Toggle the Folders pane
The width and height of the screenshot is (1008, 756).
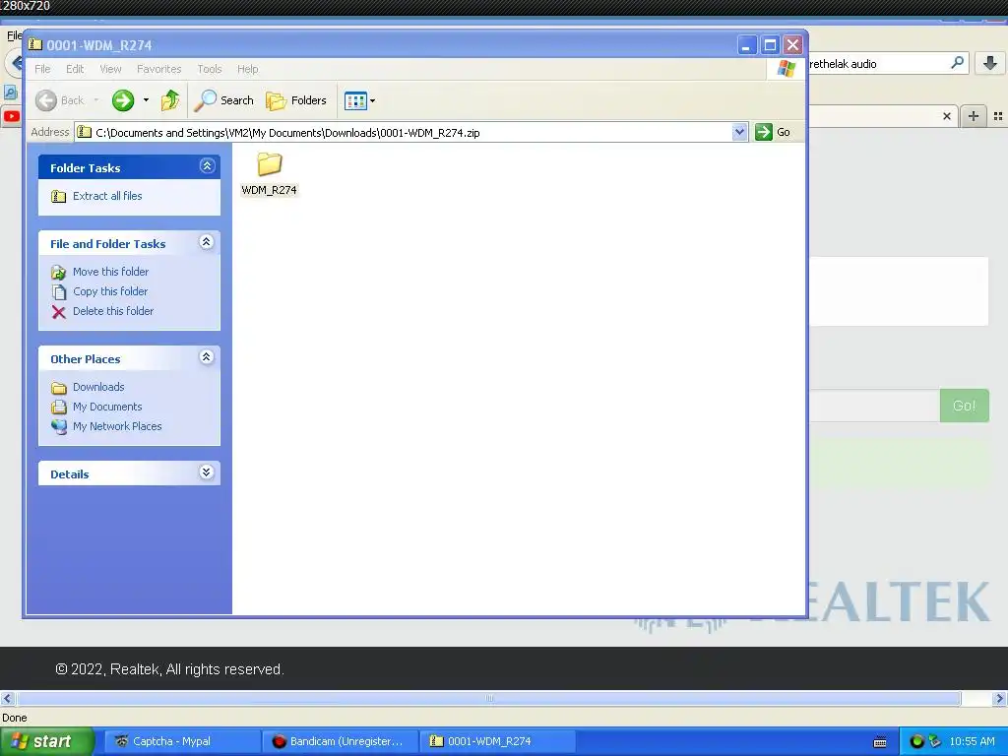296,100
